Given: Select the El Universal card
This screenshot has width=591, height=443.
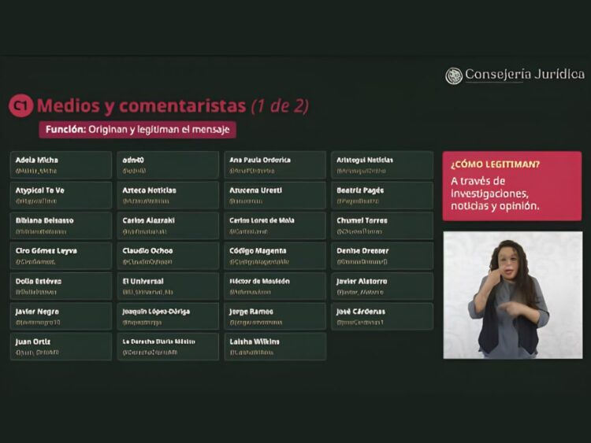Looking at the screenshot, I should (168, 286).
